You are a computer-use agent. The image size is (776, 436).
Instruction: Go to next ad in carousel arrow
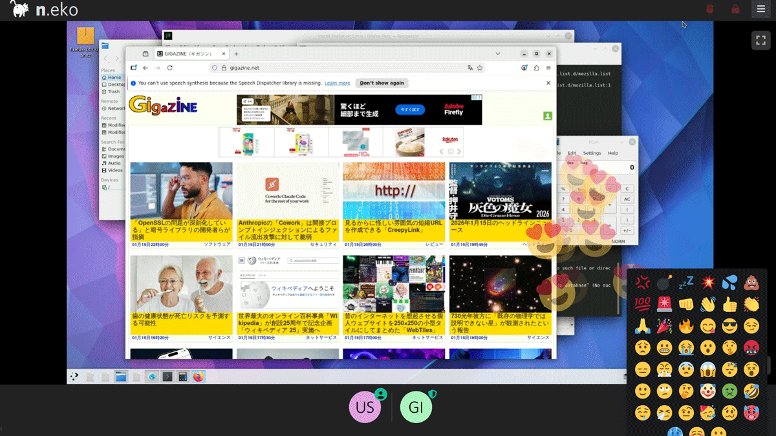pos(459,152)
